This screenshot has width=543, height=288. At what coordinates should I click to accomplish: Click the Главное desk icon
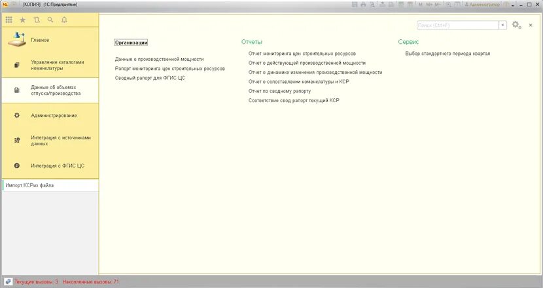16,39
